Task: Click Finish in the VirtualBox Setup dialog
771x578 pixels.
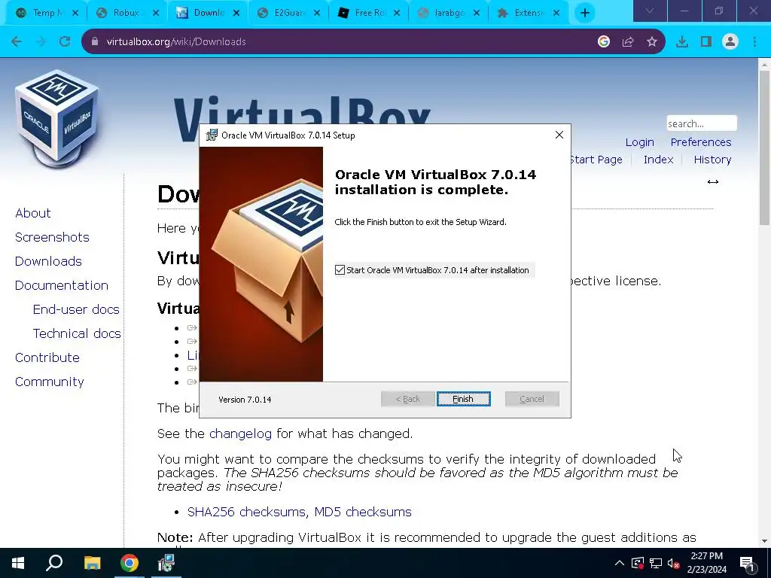Action: [463, 399]
